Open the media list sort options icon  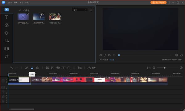tap(91, 10)
